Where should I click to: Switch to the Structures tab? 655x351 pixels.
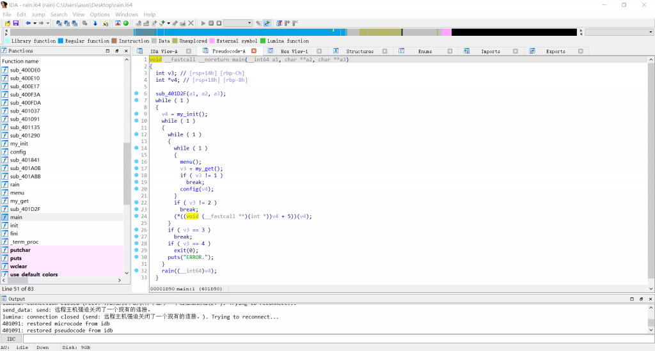pos(359,51)
